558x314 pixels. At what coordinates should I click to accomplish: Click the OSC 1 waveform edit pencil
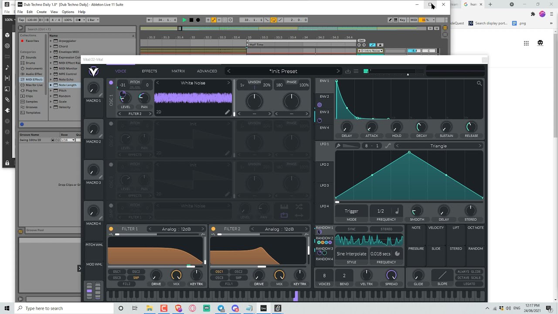tap(227, 112)
